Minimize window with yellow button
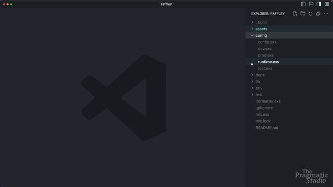 coord(8,4)
